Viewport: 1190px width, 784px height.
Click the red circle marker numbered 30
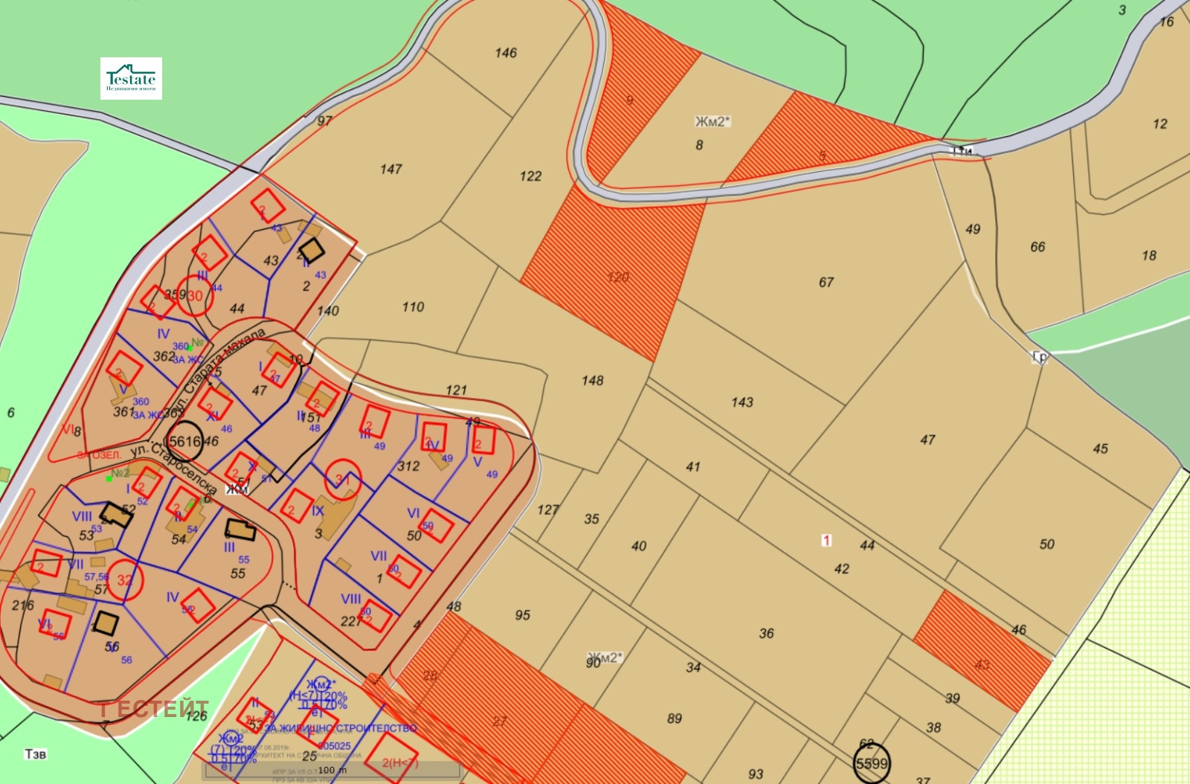tap(195, 296)
